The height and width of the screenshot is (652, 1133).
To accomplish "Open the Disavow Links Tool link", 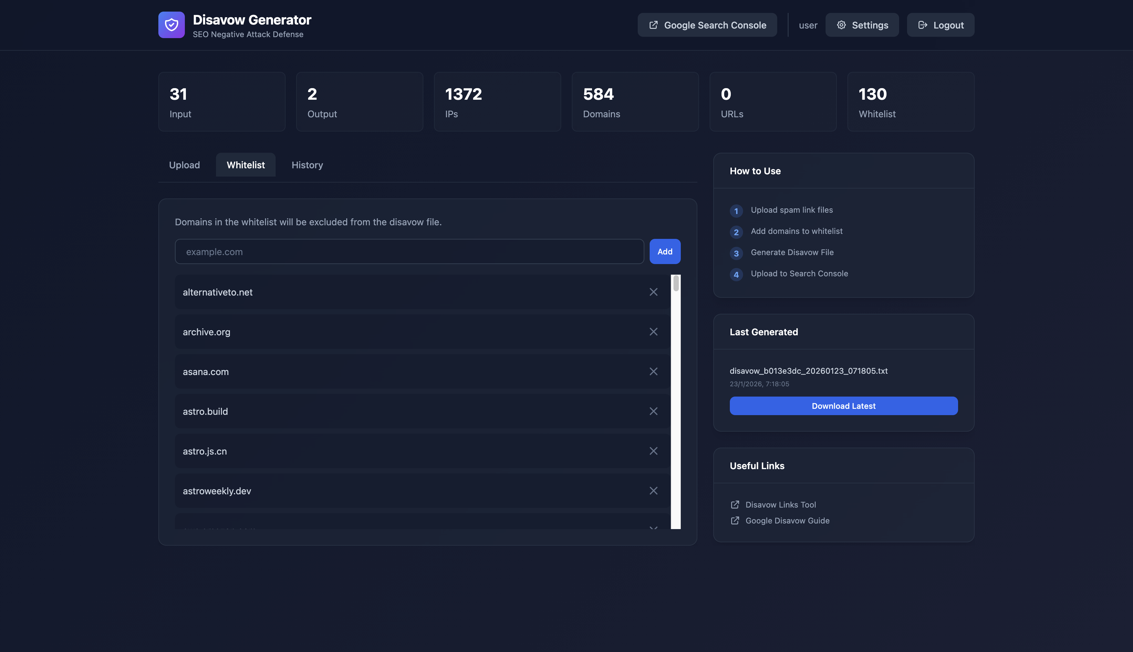I will [x=780, y=505].
